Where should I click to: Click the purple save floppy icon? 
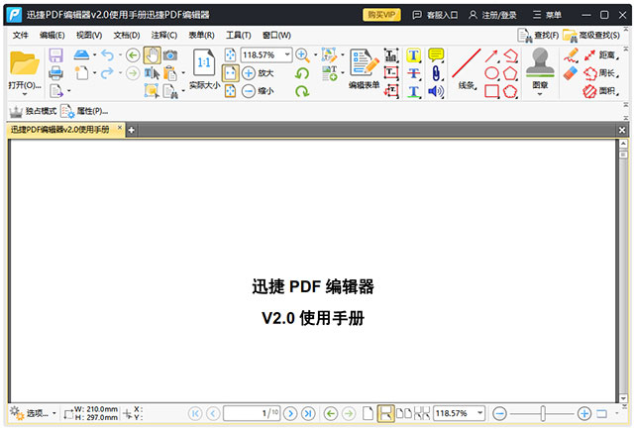55,55
